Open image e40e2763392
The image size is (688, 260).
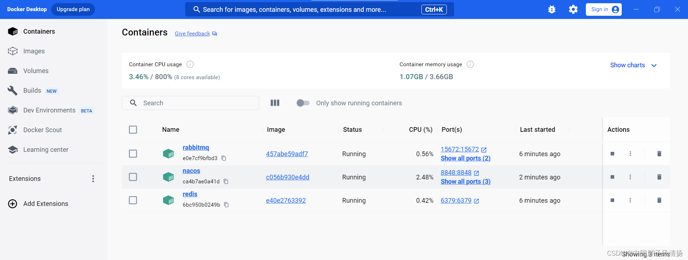click(286, 201)
